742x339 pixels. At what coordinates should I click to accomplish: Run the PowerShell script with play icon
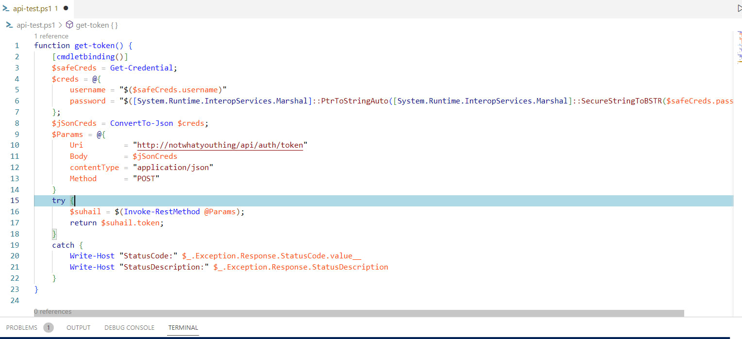739,8
